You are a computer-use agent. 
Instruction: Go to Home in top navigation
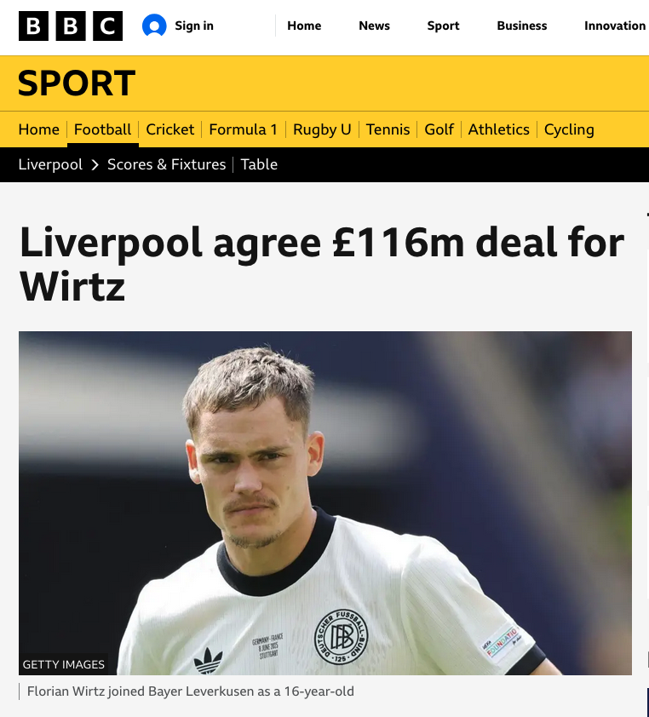pos(304,26)
